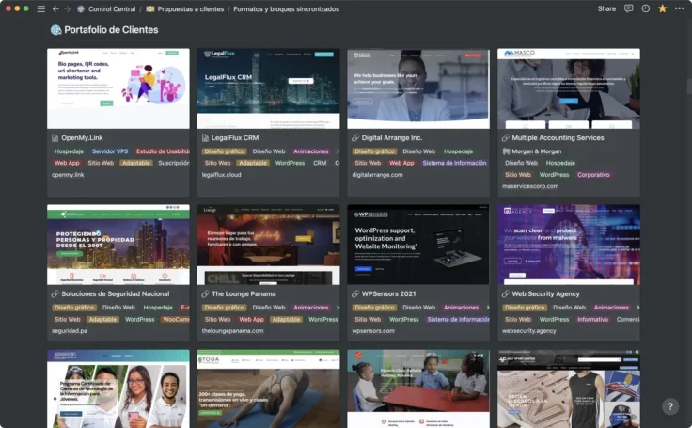Open the page comments panel
Screen dimensions: 692x428
click(x=629, y=8)
